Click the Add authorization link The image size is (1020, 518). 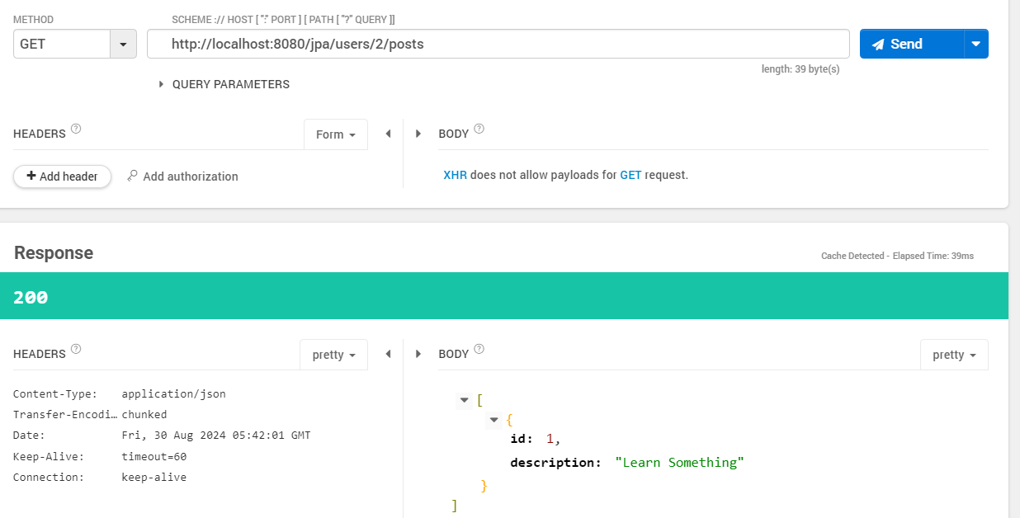182,177
